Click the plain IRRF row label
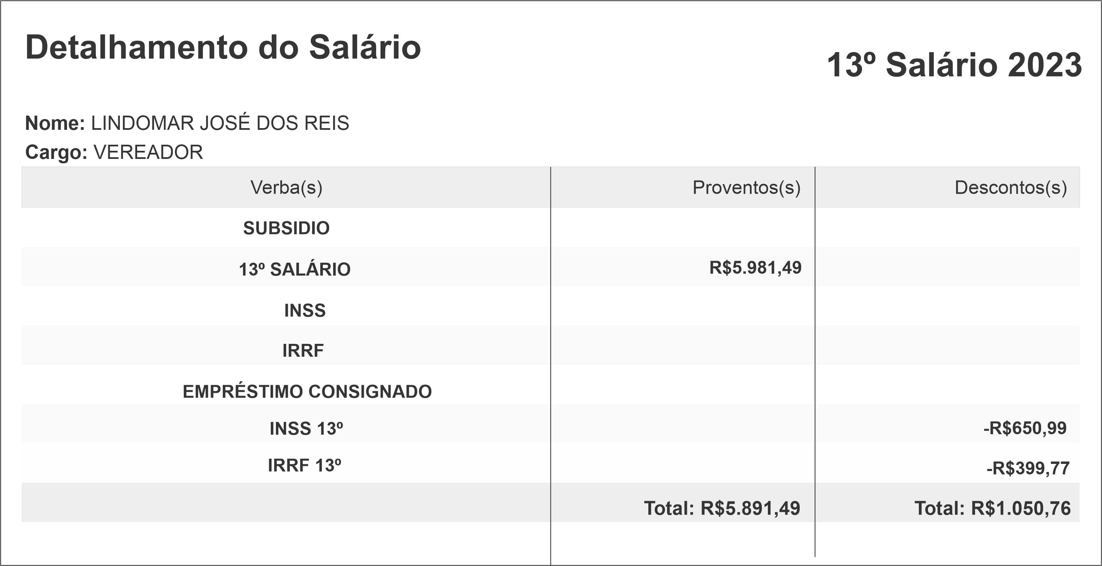Image resolution: width=1102 pixels, height=566 pixels. point(303,351)
